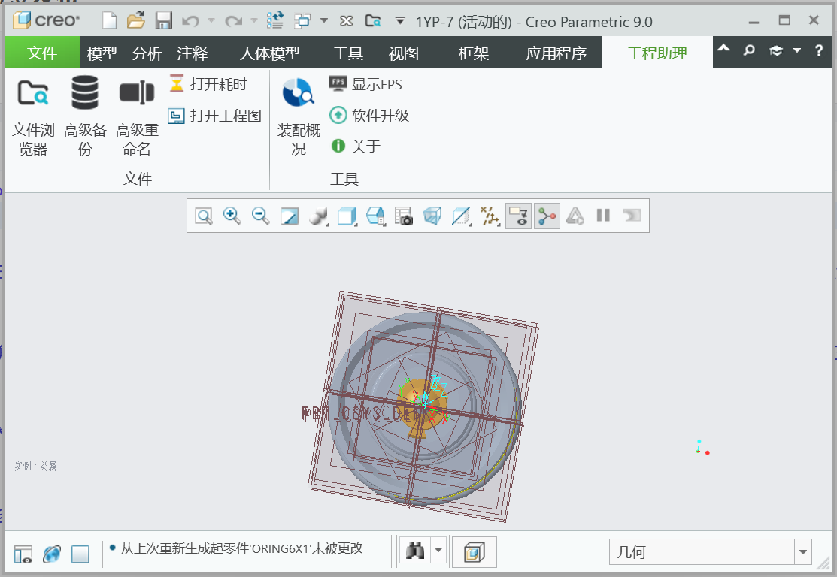
Task: Click 显示FPS button
Action: click(x=365, y=83)
